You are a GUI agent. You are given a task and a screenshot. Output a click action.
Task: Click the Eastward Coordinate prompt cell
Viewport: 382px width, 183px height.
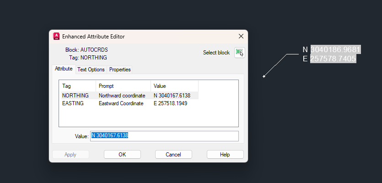121,103
